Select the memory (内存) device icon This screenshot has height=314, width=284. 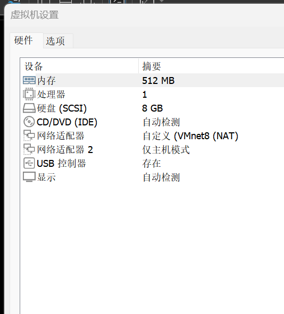click(x=29, y=80)
